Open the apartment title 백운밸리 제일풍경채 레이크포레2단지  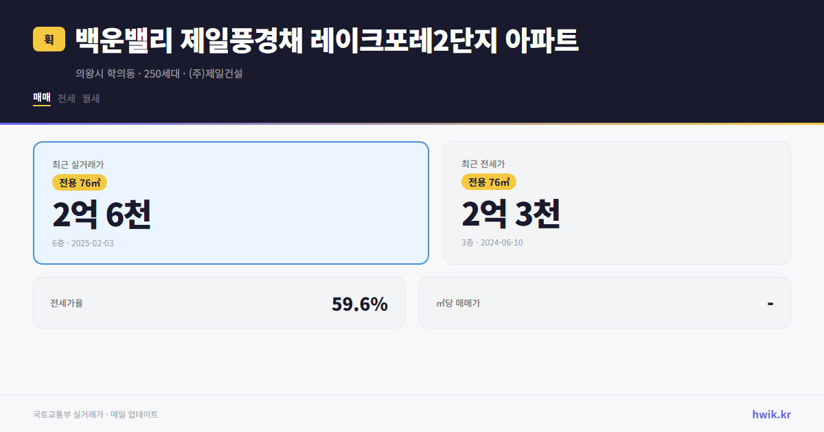(328, 39)
